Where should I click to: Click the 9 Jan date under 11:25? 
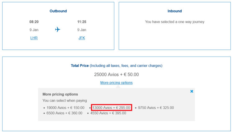[82, 30]
